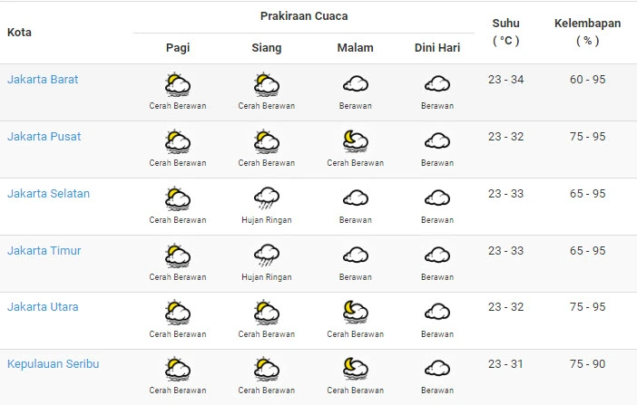Click Jakarta Barat Malam Berawan cloud icon
This screenshot has width=637, height=405.
tap(356, 84)
